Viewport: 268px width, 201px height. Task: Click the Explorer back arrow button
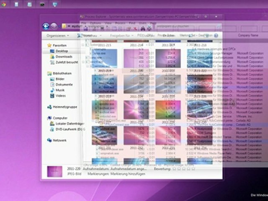click(x=46, y=26)
